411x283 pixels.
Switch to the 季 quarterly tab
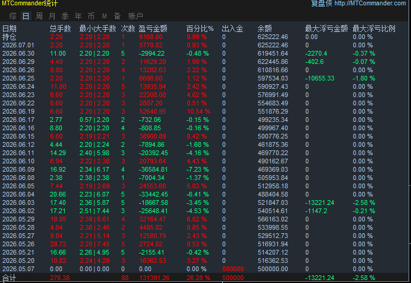(65, 16)
